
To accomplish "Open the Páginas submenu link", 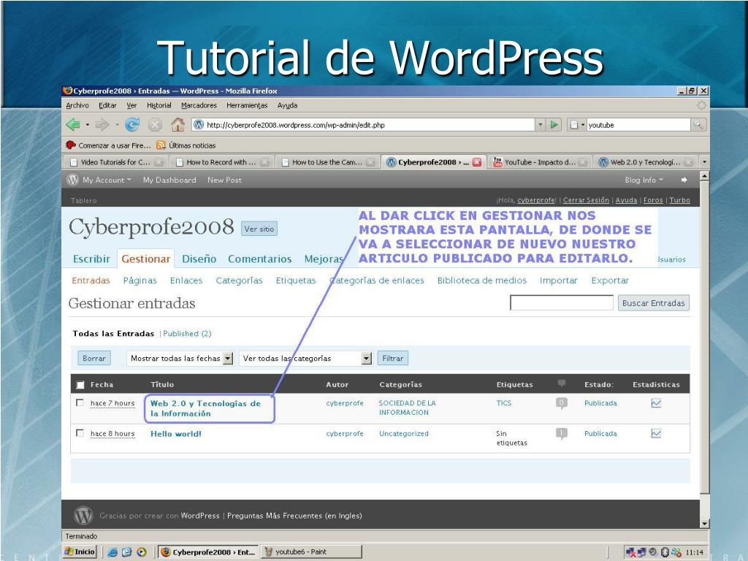I will tap(140, 280).
